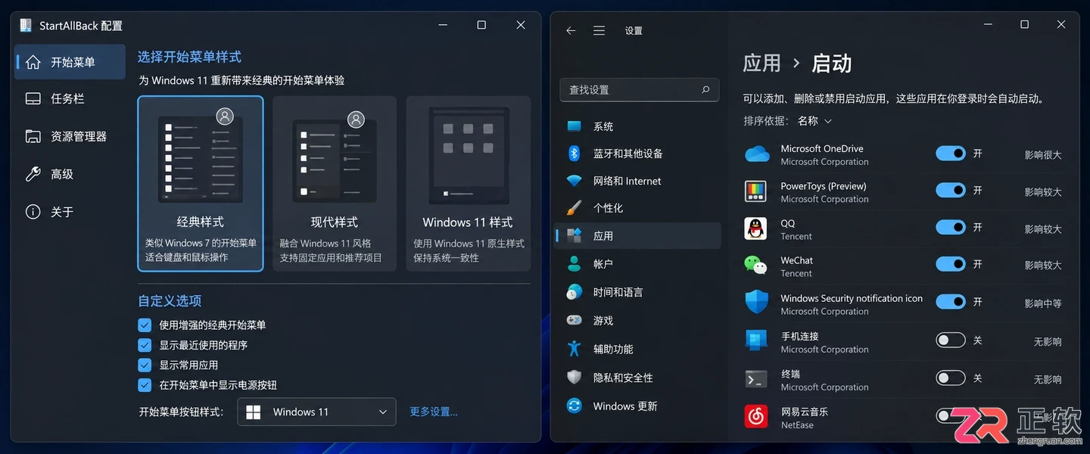The width and height of the screenshot is (1090, 454).
Task: Toggle 在开始菜单中显示电源按钮 checkbox
Action: point(145,385)
